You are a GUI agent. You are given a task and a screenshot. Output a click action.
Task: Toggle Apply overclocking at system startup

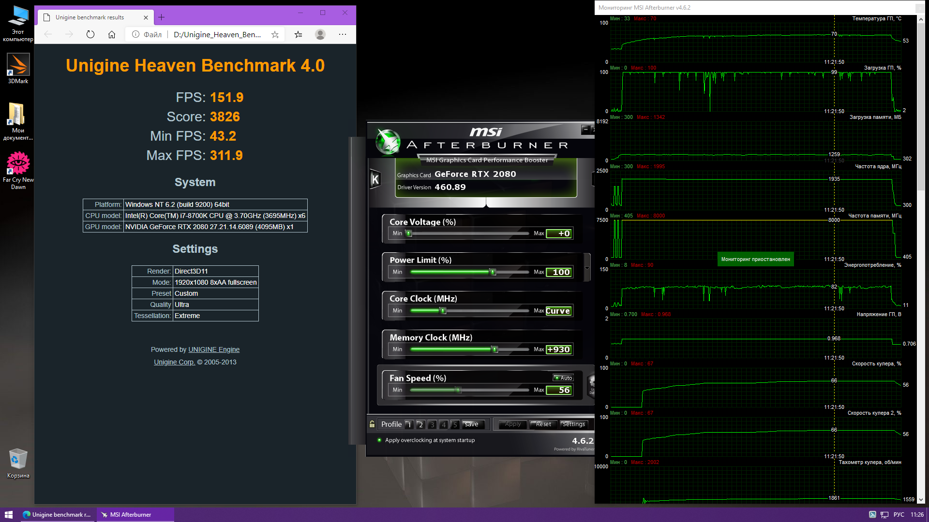(380, 440)
